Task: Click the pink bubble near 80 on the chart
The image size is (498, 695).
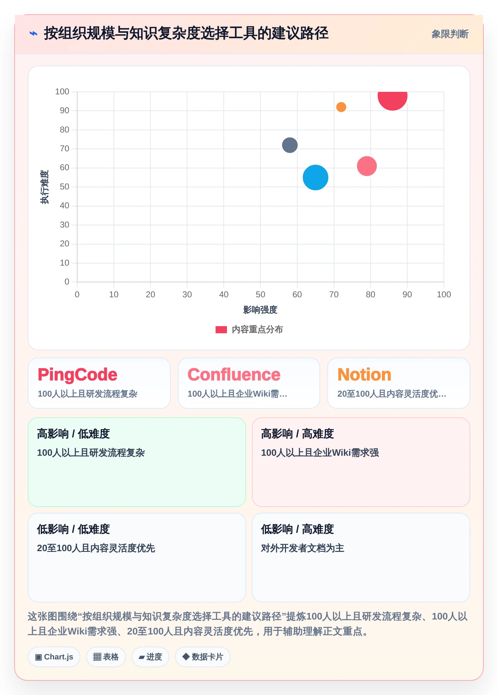Action: click(x=367, y=166)
